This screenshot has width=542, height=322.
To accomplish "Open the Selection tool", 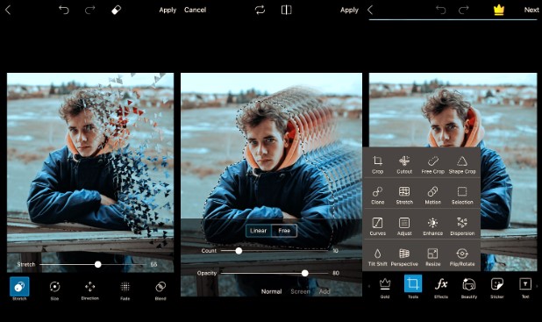I will pyautogui.click(x=462, y=196).
